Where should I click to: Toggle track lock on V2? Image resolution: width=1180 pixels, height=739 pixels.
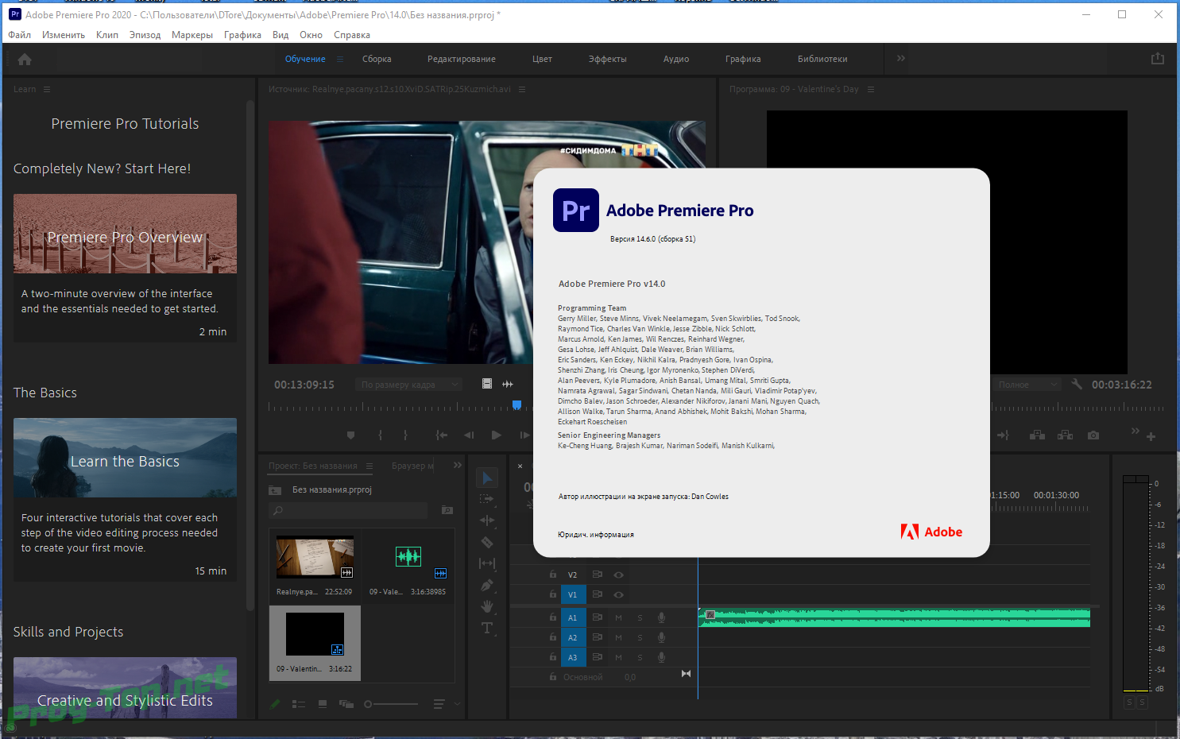coord(553,574)
